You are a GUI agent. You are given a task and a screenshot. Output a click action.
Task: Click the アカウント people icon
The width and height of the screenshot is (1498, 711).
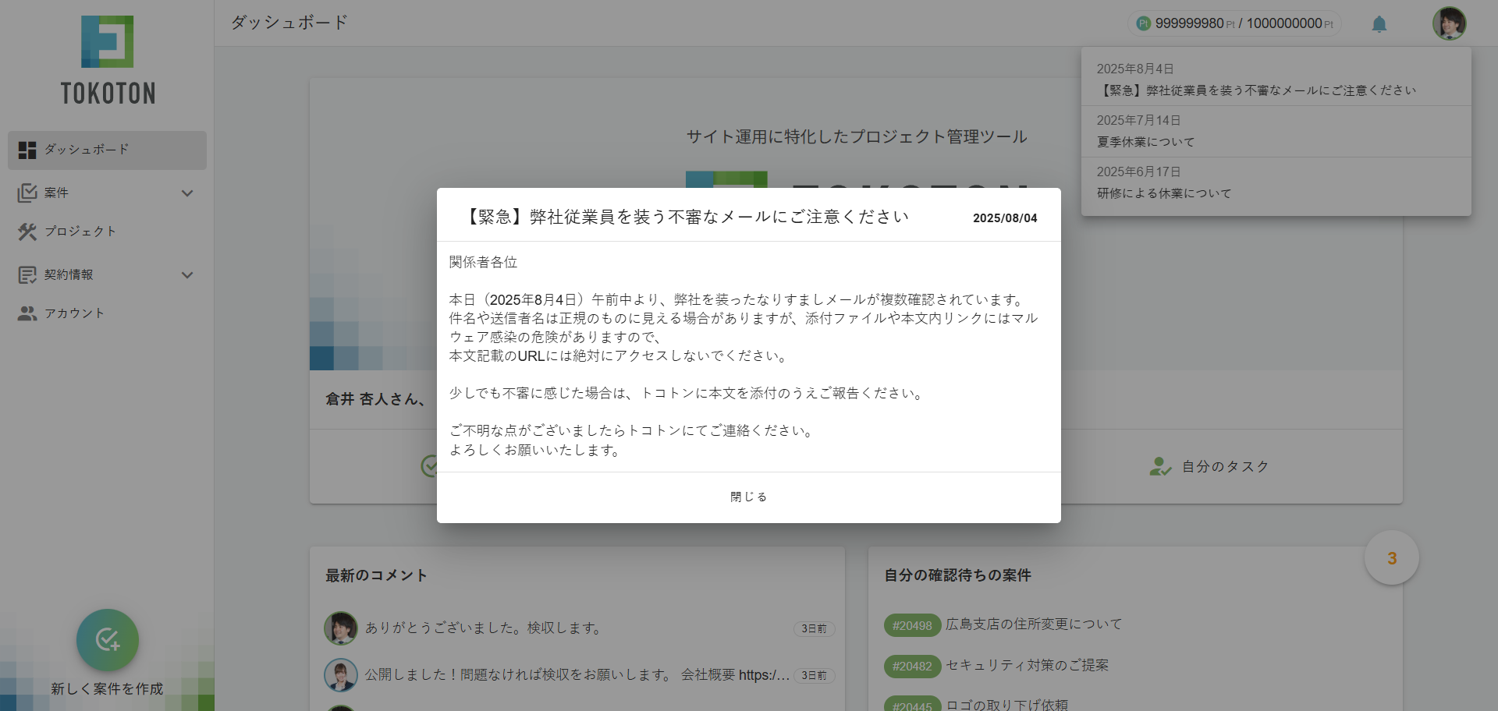[28, 313]
